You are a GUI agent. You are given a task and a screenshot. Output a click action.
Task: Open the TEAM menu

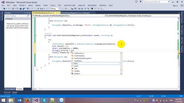tap(45, 5)
